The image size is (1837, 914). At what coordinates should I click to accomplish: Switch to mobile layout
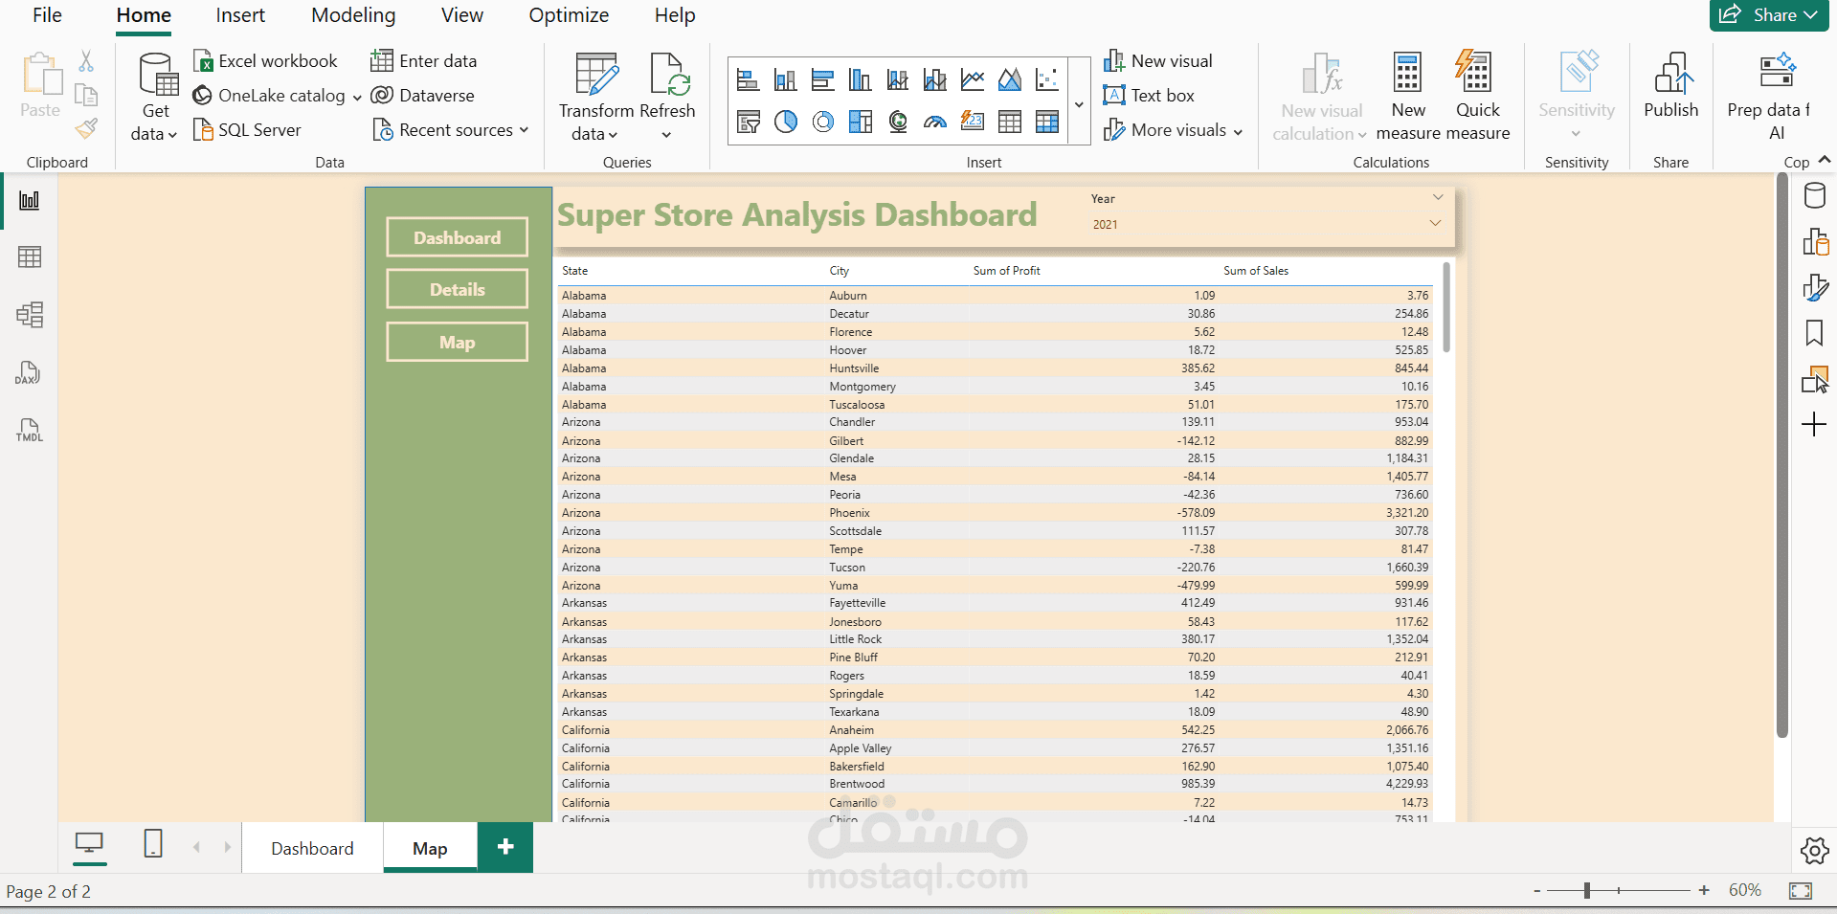pyautogui.click(x=153, y=843)
